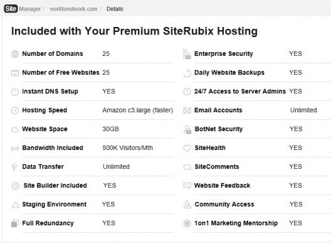Click the power icon next to Instant DNS Setup

coord(15,92)
